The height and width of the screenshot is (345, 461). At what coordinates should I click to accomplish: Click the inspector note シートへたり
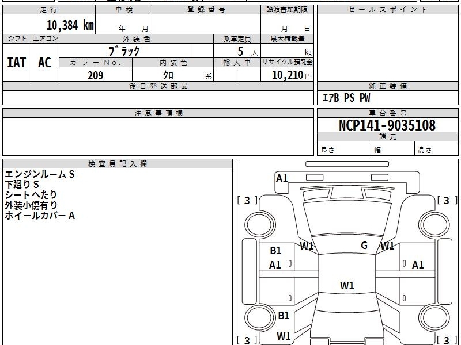(x=31, y=195)
